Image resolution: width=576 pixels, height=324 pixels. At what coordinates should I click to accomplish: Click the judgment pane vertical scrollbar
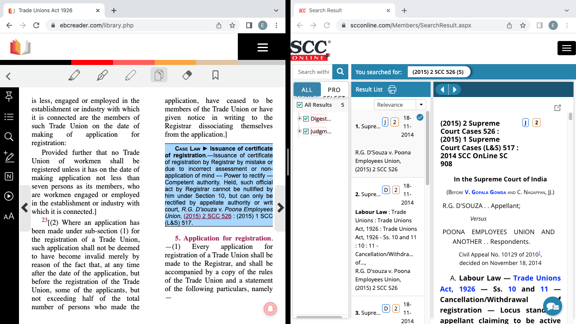570,116
